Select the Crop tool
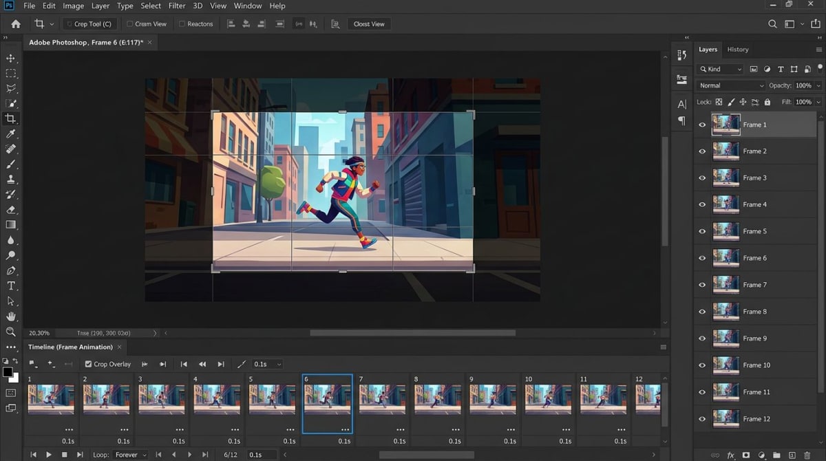 click(x=11, y=118)
